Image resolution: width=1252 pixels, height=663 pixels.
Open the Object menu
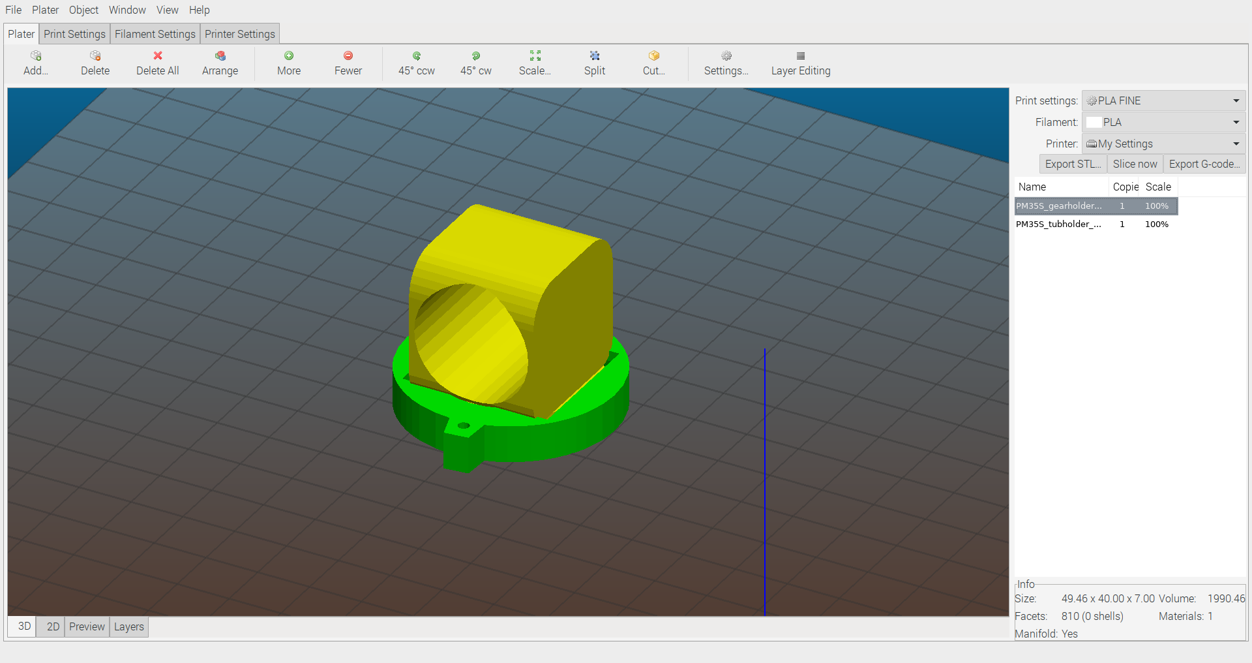click(84, 10)
